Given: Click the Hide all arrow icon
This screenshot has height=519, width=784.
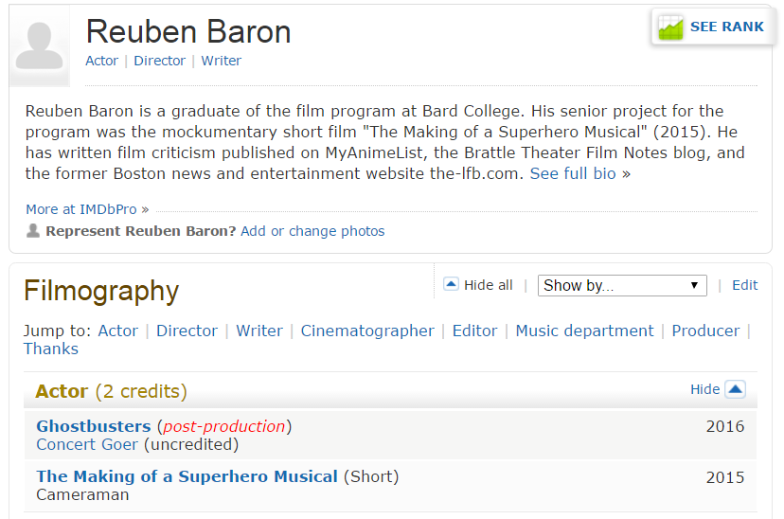Looking at the screenshot, I should tap(451, 284).
